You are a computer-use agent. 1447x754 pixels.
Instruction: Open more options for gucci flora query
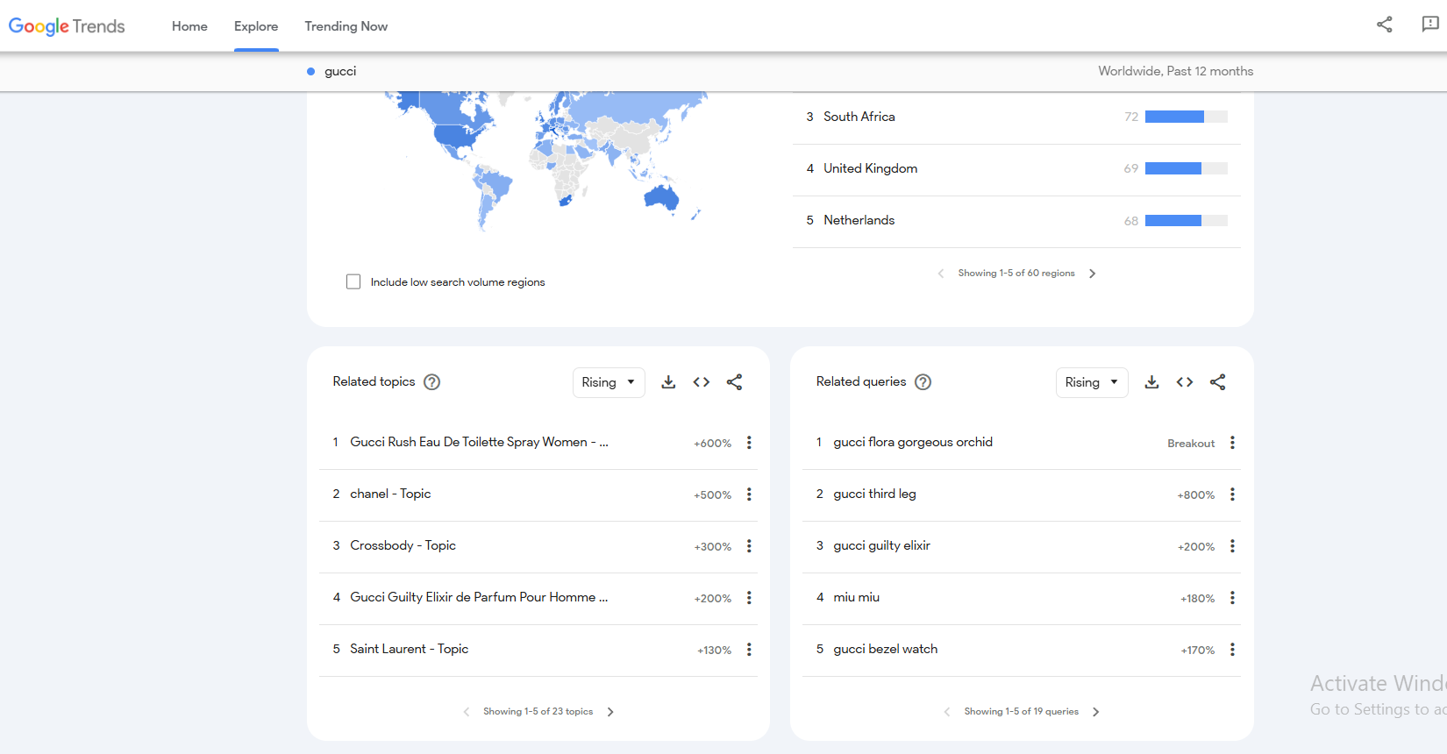tap(1232, 443)
